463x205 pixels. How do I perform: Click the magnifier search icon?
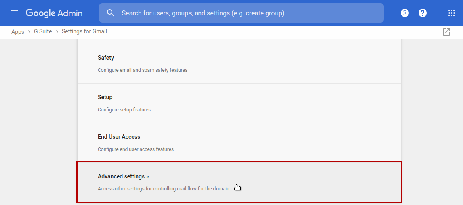[111, 13]
